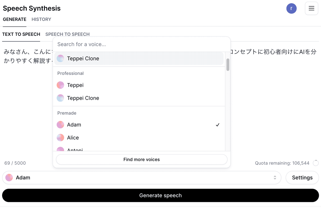The image size is (321, 208).
Task: Click the Generate speech button
Action: click(x=160, y=195)
